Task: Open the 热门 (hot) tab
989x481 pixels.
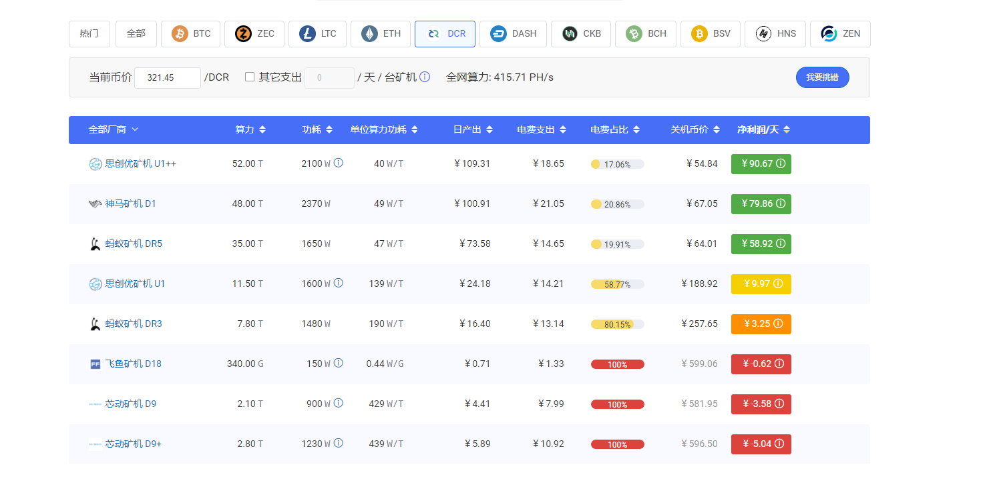Action: [89, 34]
